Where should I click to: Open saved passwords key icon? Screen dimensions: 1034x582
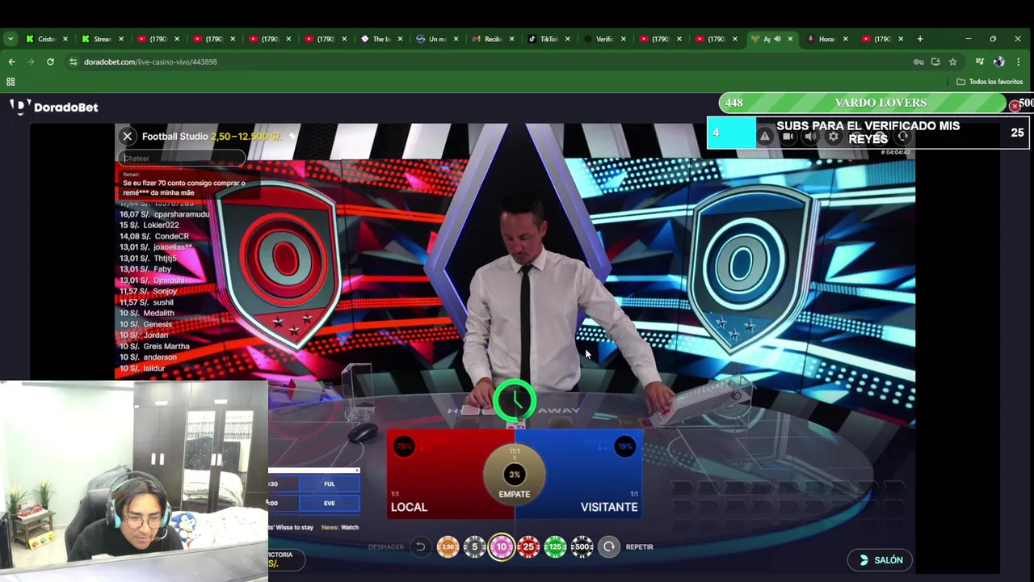coord(918,61)
